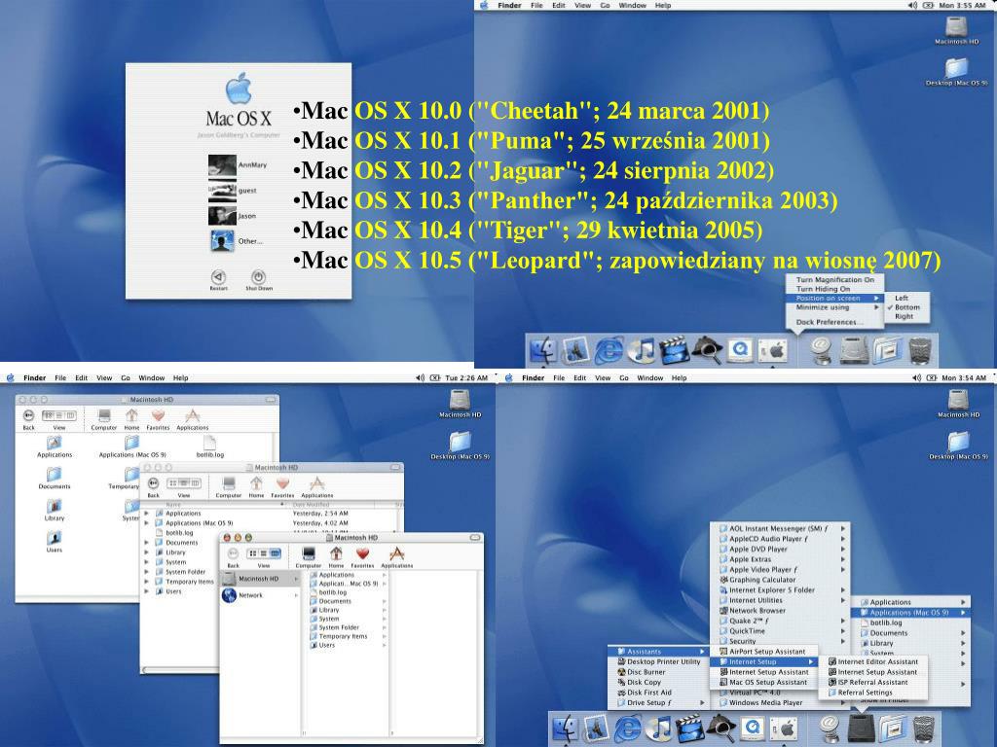
Task: Switch icon-view Finder window to column view
Action: [x=70, y=414]
